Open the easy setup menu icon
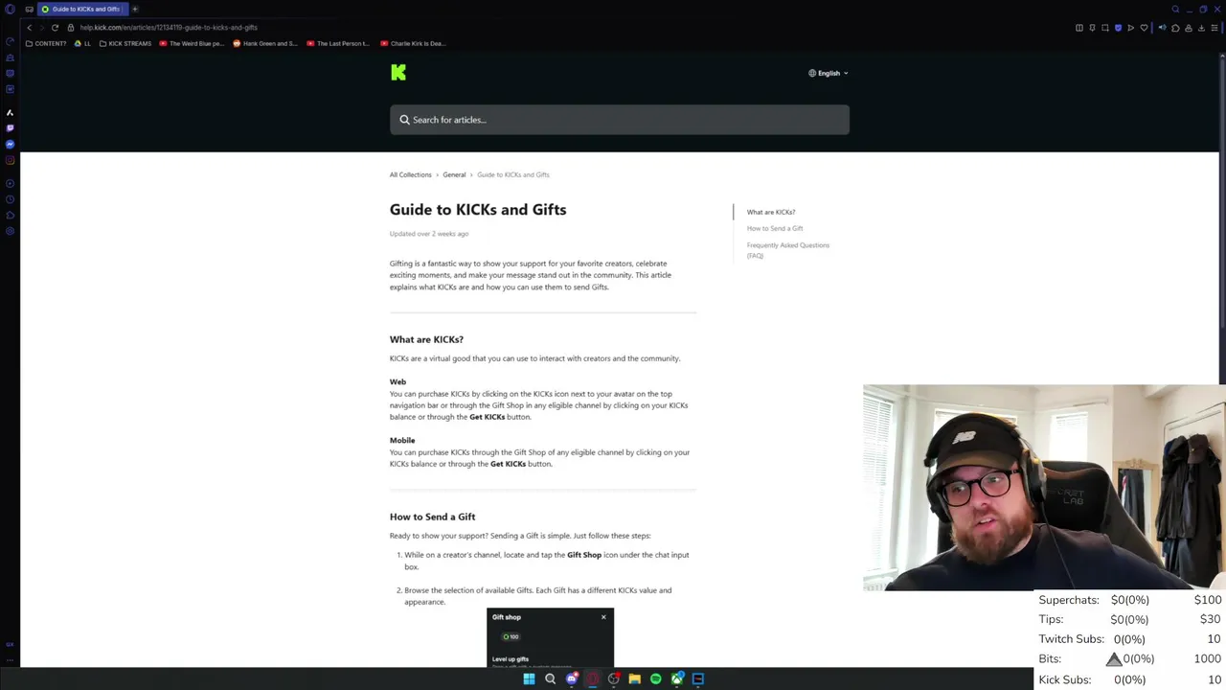 point(1215,28)
